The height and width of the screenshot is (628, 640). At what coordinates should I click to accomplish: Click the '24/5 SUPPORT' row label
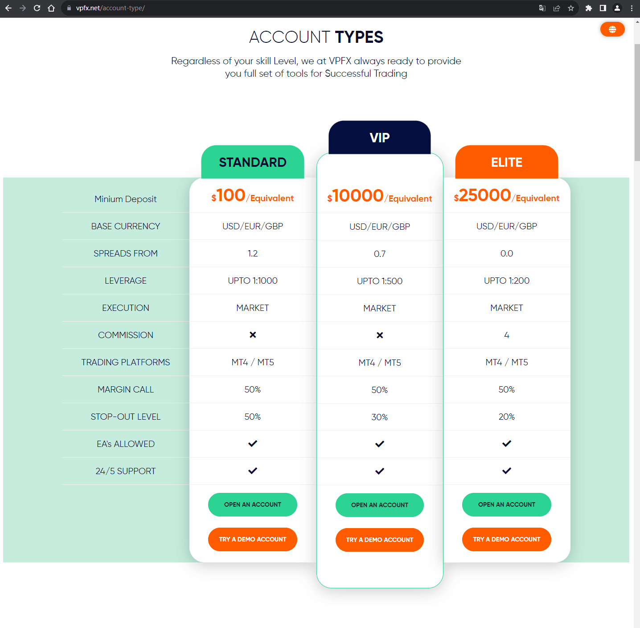pos(126,471)
